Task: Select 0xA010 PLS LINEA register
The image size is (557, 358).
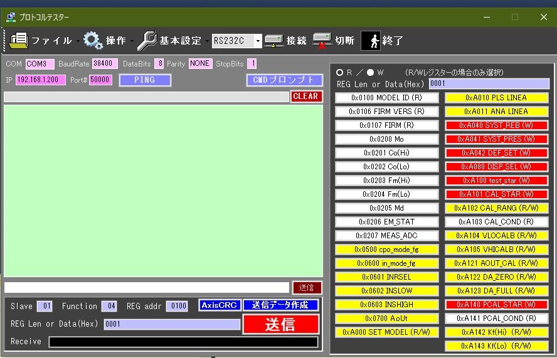Action: (497, 98)
